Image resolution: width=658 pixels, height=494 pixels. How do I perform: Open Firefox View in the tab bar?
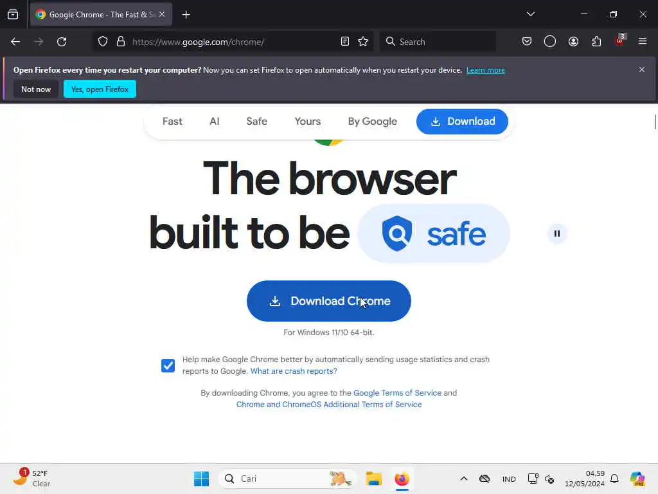click(13, 14)
